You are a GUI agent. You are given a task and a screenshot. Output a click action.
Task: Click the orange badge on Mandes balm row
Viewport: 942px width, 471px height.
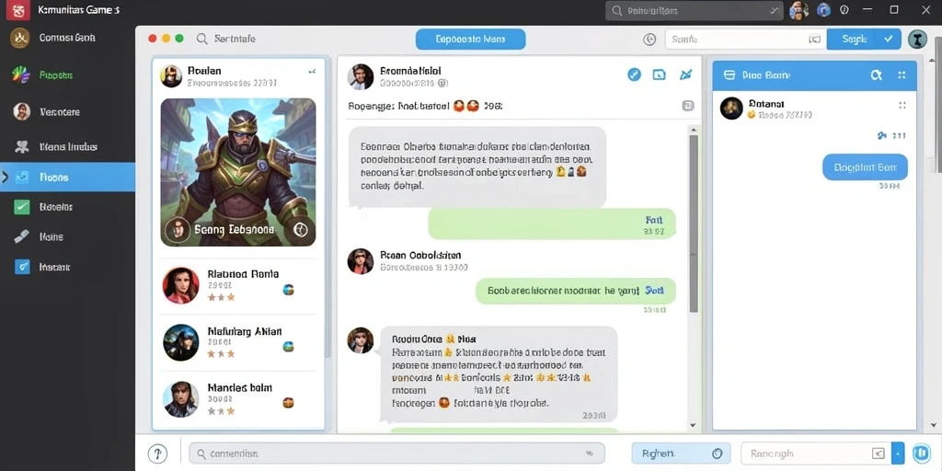tap(288, 403)
